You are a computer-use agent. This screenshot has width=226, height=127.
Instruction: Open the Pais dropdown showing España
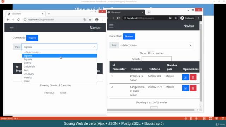[x=59, y=47]
